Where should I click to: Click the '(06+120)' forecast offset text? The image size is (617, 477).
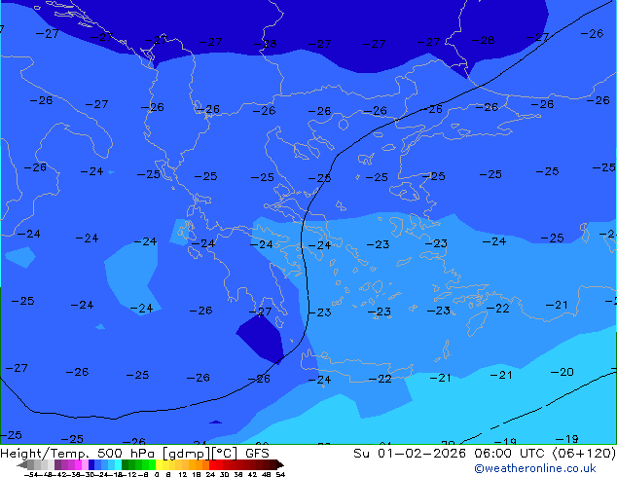tap(585, 453)
